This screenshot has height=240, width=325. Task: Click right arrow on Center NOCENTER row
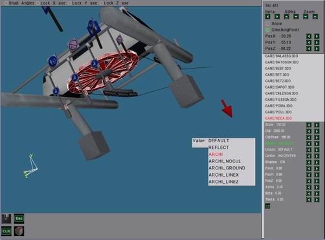pyautogui.click(x=317, y=156)
